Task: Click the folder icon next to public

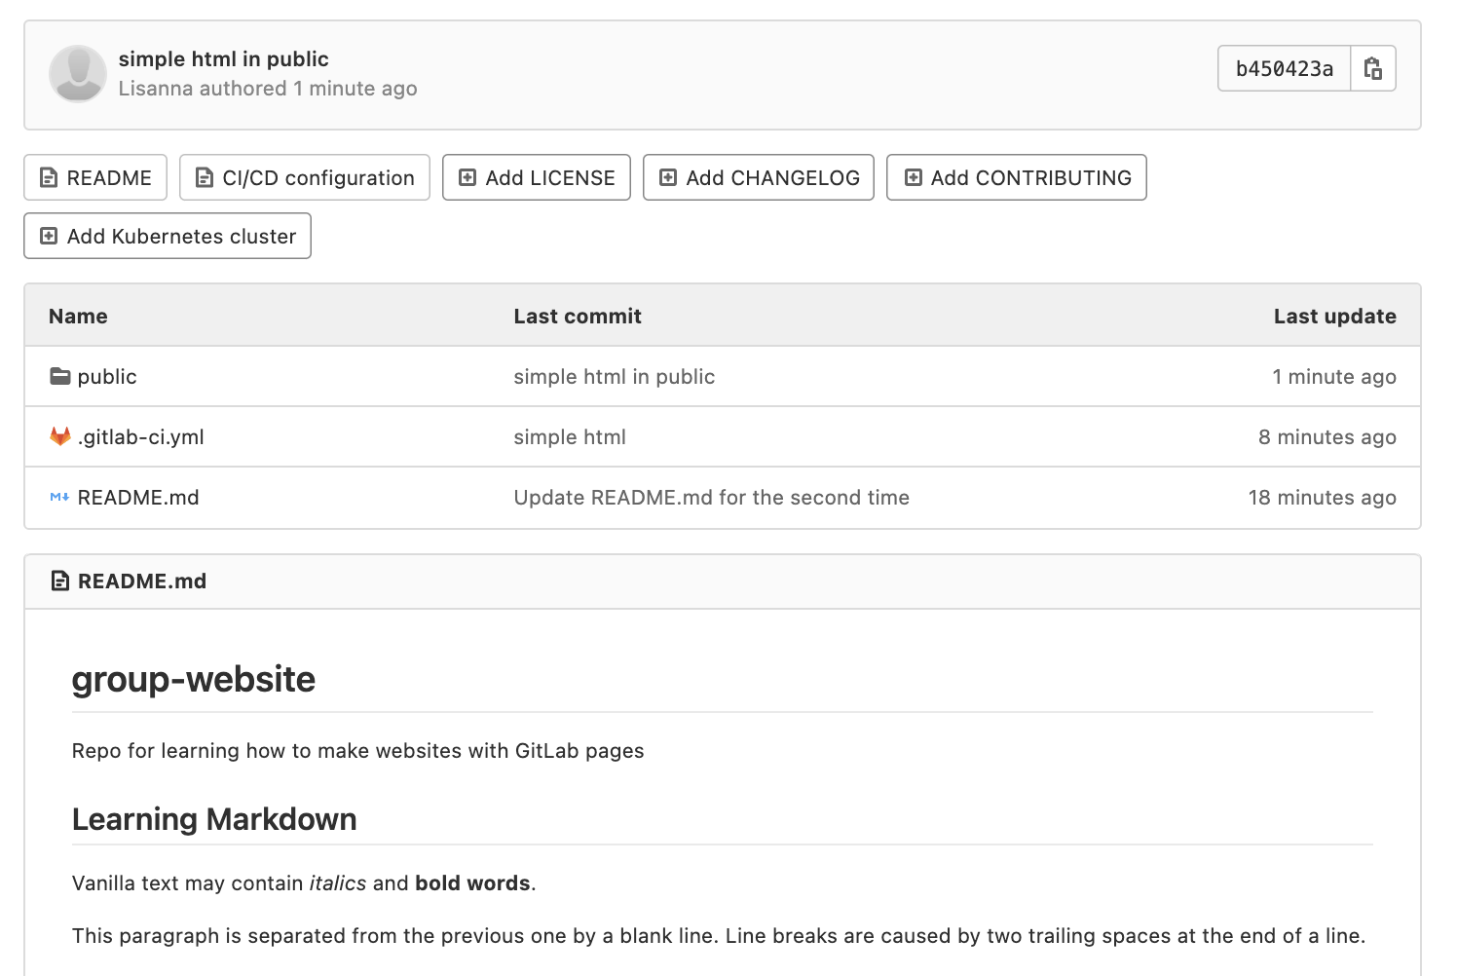Action: (57, 376)
